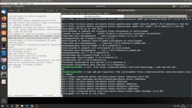192x108 pixels.
Task: Open the Terminal app menu in top bar
Action: coord(19,6)
